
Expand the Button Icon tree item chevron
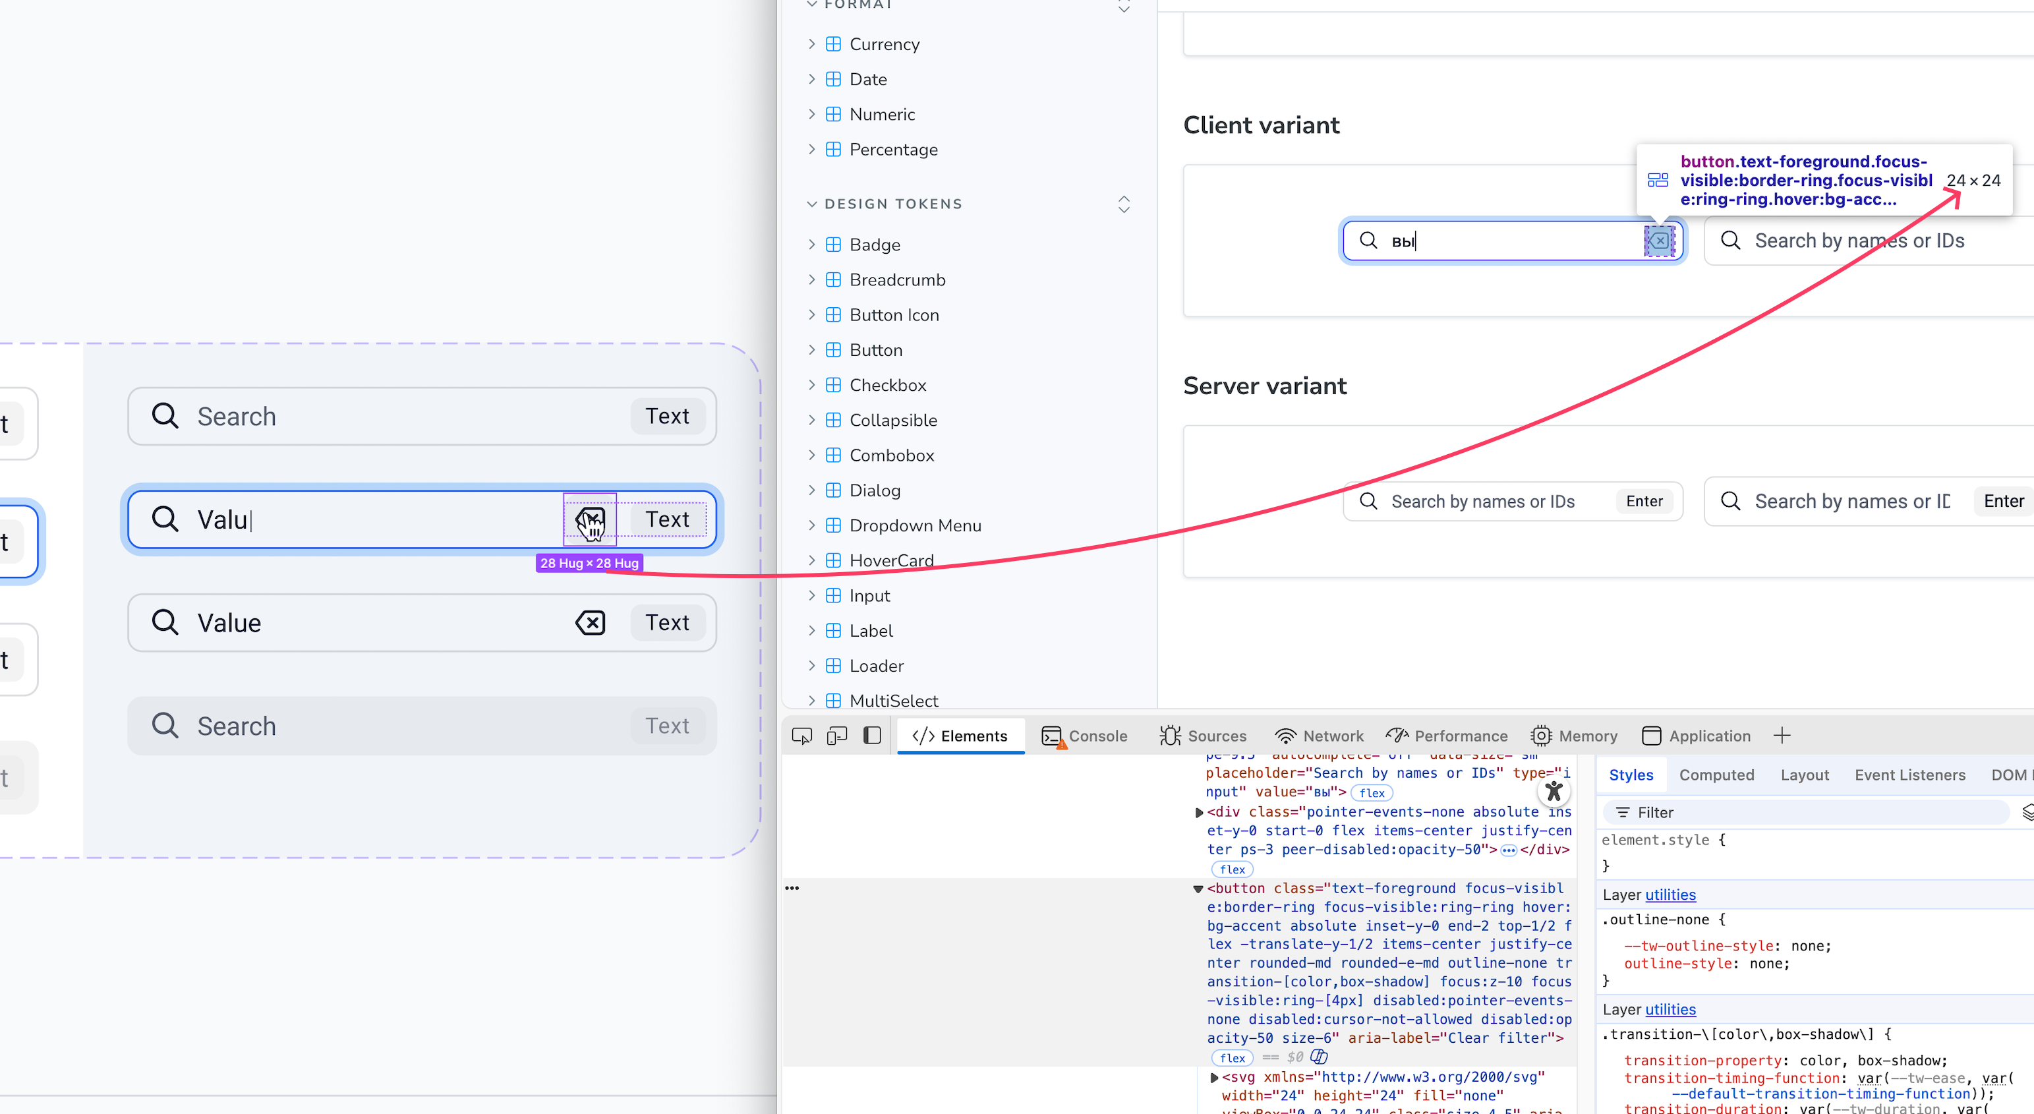point(812,314)
